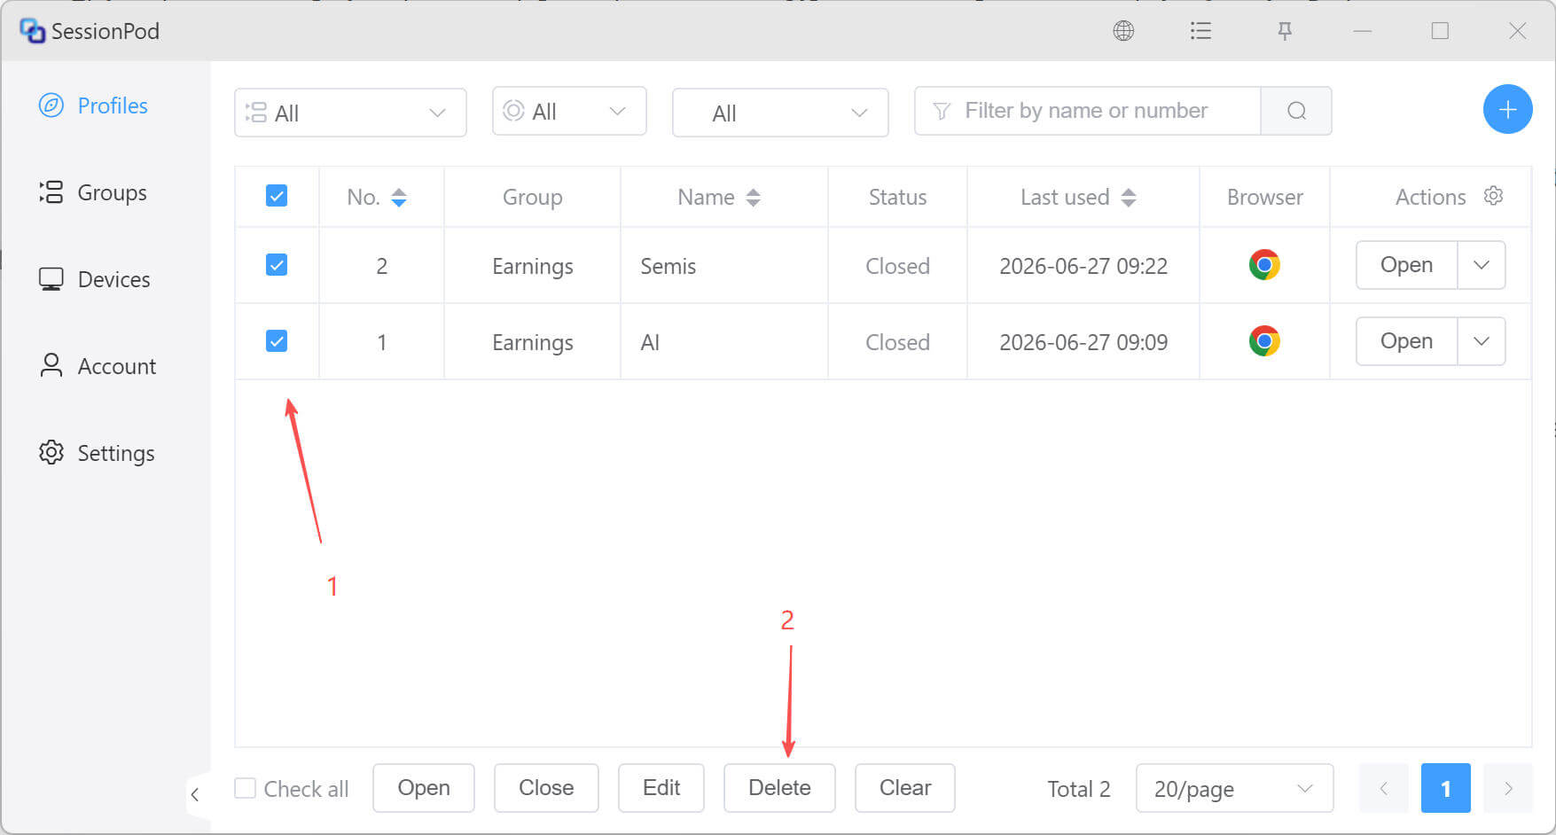Click the bulk Close button
The image size is (1556, 835).
(546, 788)
